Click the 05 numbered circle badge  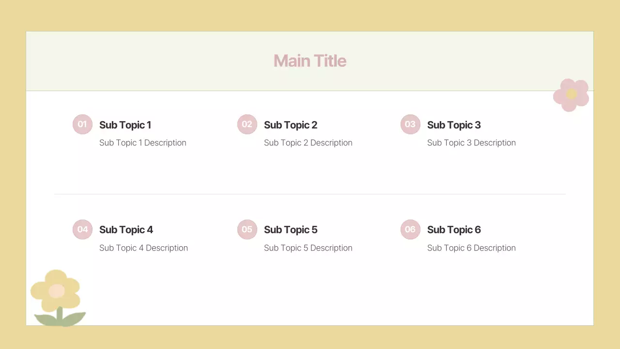click(x=247, y=229)
